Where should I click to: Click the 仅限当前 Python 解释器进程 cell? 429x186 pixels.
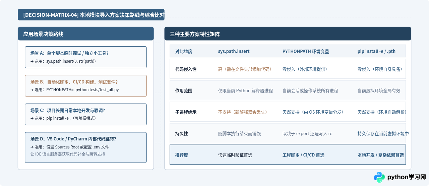(245, 91)
